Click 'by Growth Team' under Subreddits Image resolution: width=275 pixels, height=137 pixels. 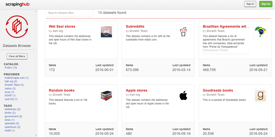click(137, 31)
